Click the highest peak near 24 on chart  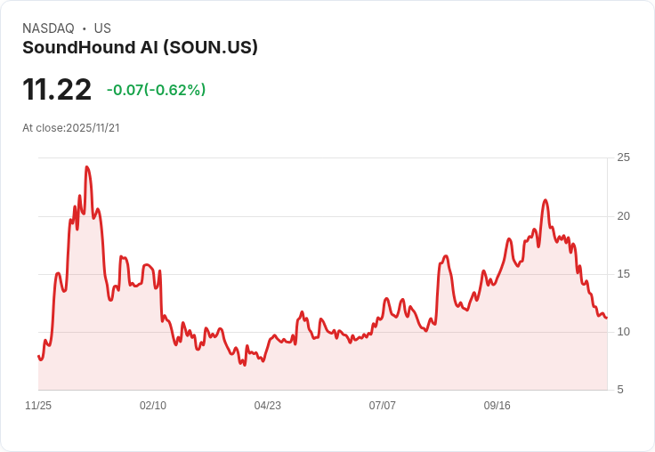click(87, 167)
